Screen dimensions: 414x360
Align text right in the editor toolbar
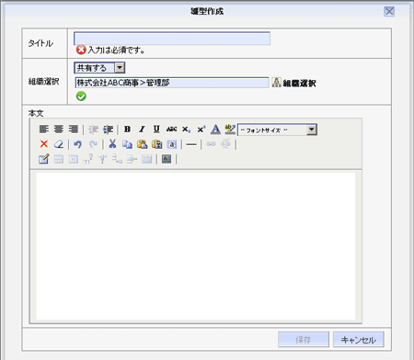(x=74, y=129)
